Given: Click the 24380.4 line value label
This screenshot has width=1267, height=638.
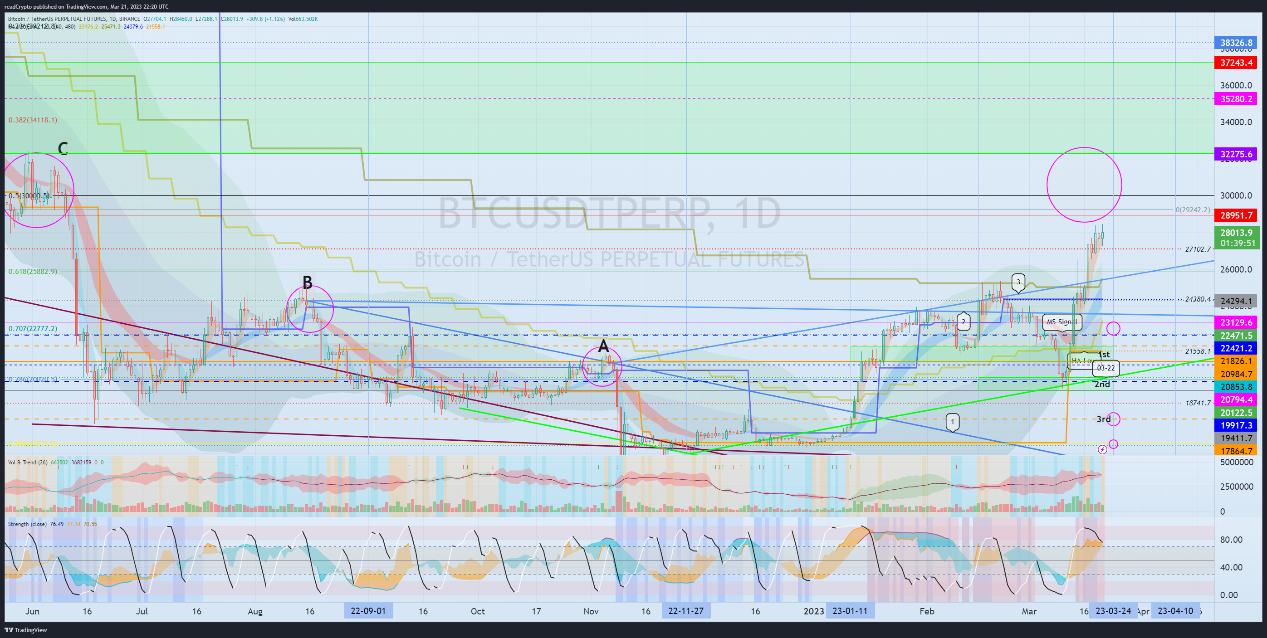Looking at the screenshot, I should pyautogui.click(x=1198, y=299).
